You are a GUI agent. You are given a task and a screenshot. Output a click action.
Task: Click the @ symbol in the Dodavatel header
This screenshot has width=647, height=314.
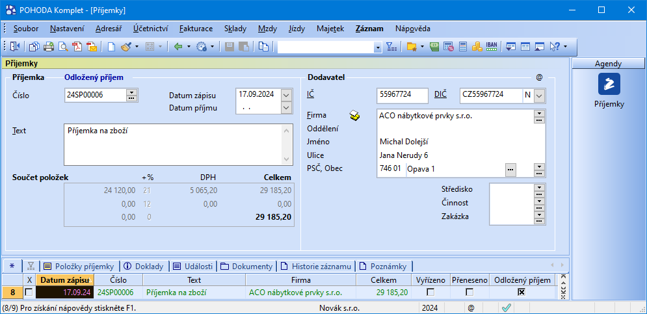pyautogui.click(x=538, y=77)
